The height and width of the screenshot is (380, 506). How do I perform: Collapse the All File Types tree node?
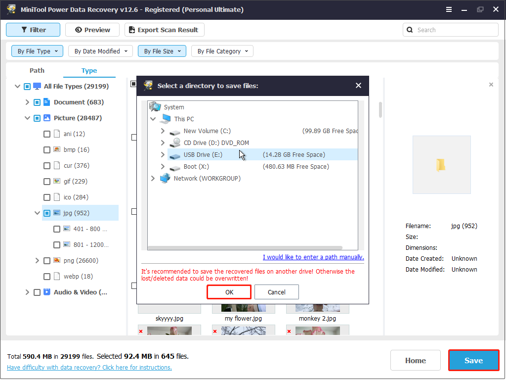18,86
